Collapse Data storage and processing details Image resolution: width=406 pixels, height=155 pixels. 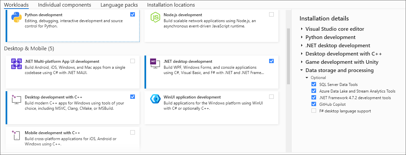click(x=302, y=70)
